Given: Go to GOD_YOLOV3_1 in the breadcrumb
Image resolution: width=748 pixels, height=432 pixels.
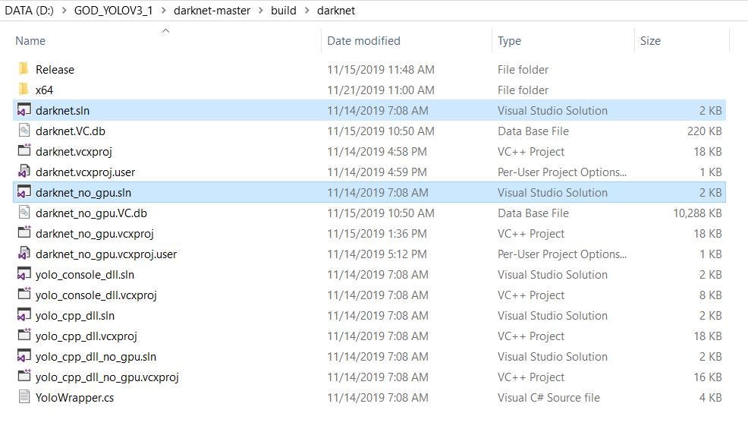Looking at the screenshot, I should tap(113, 11).
